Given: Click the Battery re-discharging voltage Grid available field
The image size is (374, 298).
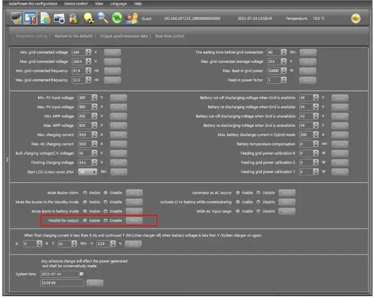Looking at the screenshot, I should [306, 107].
